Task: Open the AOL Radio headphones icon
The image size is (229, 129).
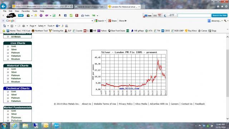Action: click(82, 15)
